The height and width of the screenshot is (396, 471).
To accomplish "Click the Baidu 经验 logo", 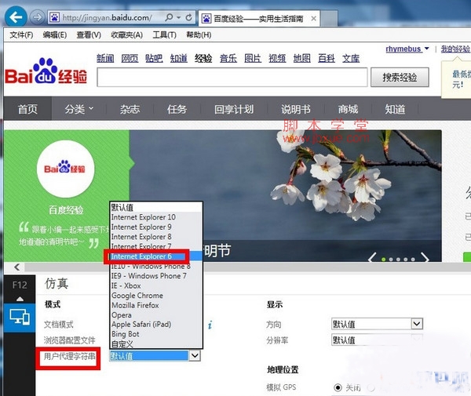I will [x=46, y=71].
